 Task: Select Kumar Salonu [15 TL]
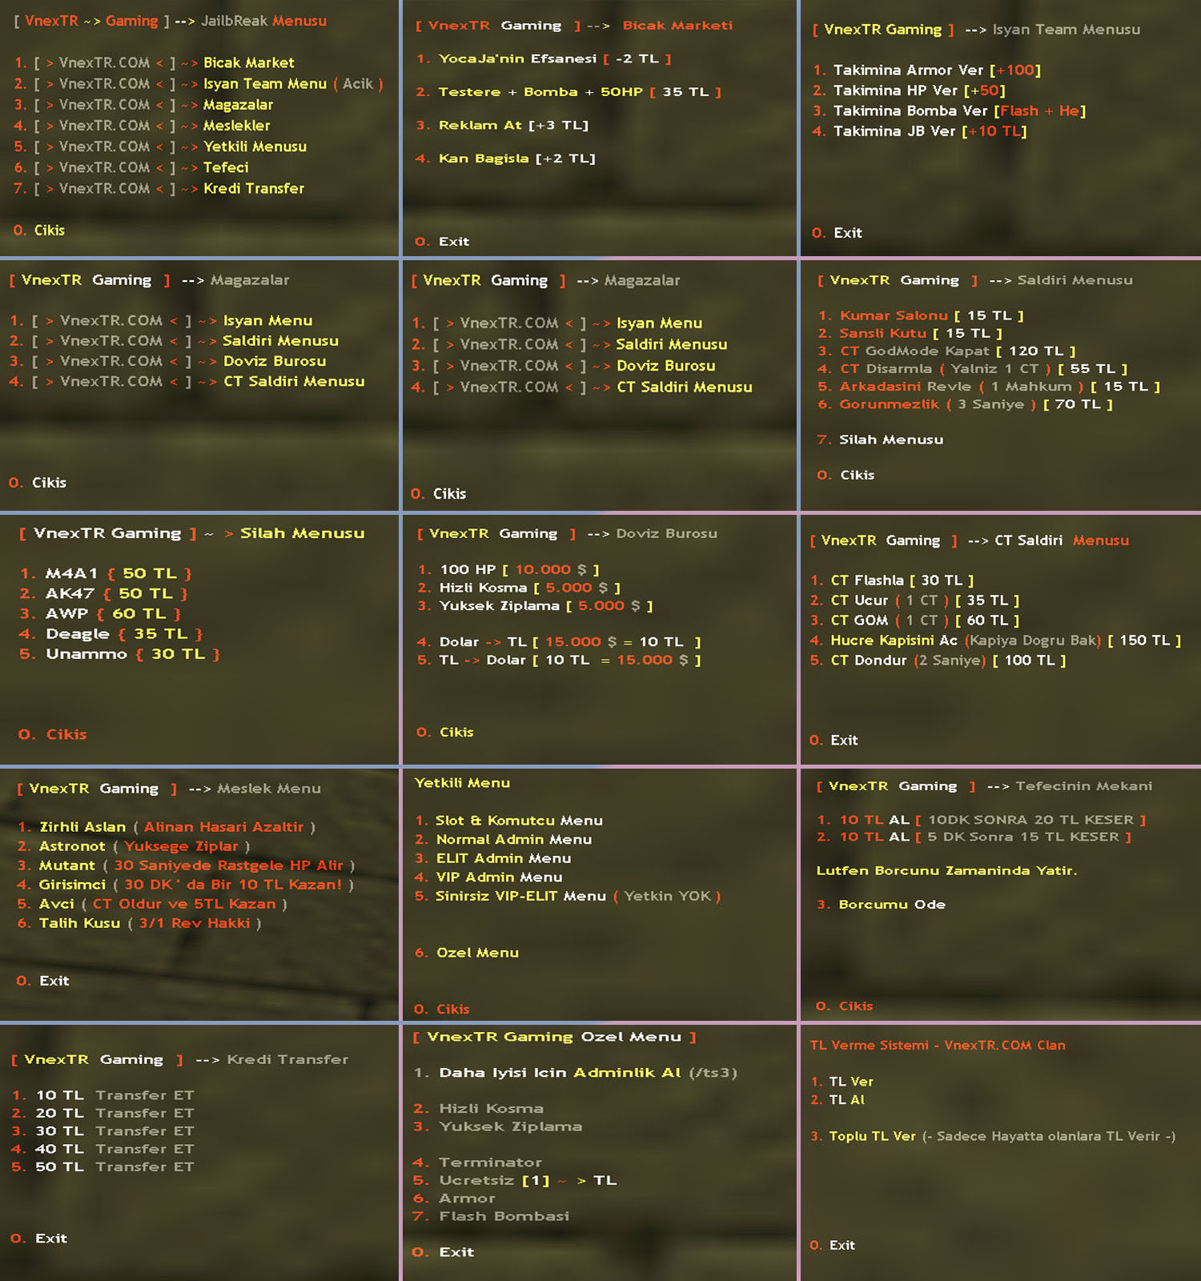click(x=922, y=315)
